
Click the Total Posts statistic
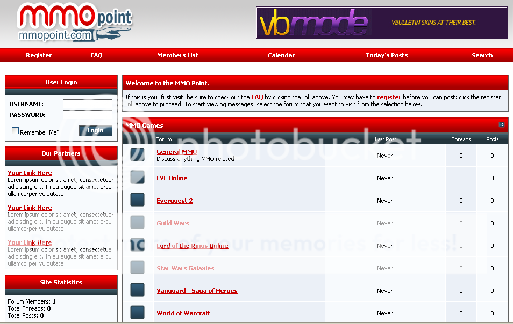(25, 315)
